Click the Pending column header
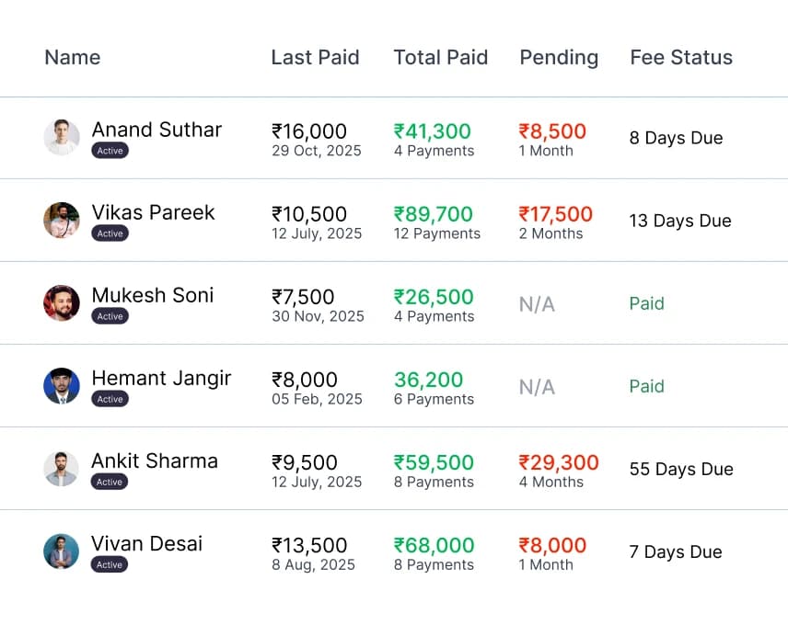Image resolution: width=788 pixels, height=625 pixels. [559, 57]
